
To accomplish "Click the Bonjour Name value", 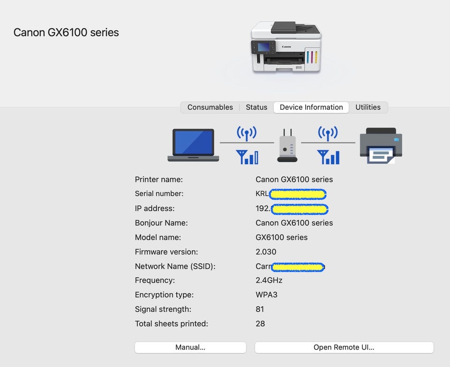I will coord(294,223).
